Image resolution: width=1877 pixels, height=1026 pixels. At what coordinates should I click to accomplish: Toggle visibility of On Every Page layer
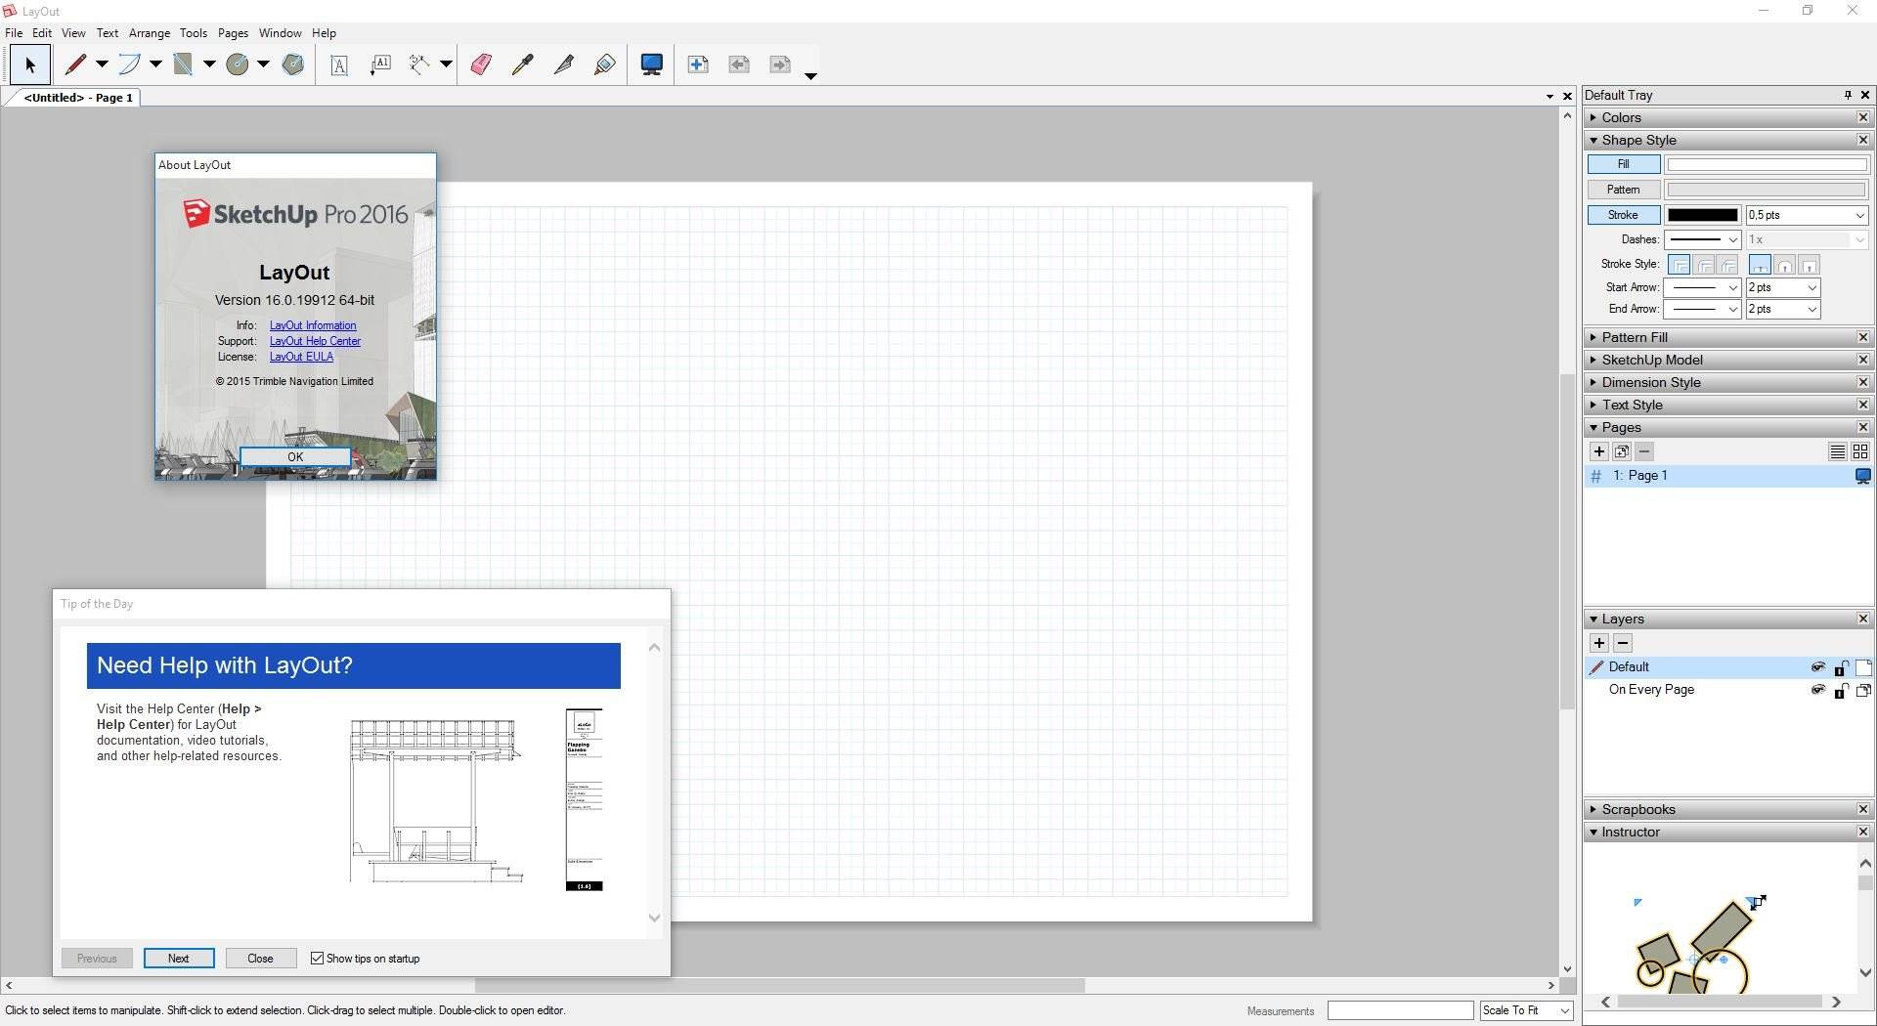[x=1818, y=690]
